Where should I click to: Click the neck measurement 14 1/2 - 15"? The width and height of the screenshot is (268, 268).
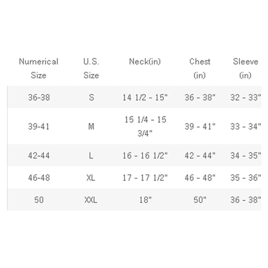click(145, 97)
